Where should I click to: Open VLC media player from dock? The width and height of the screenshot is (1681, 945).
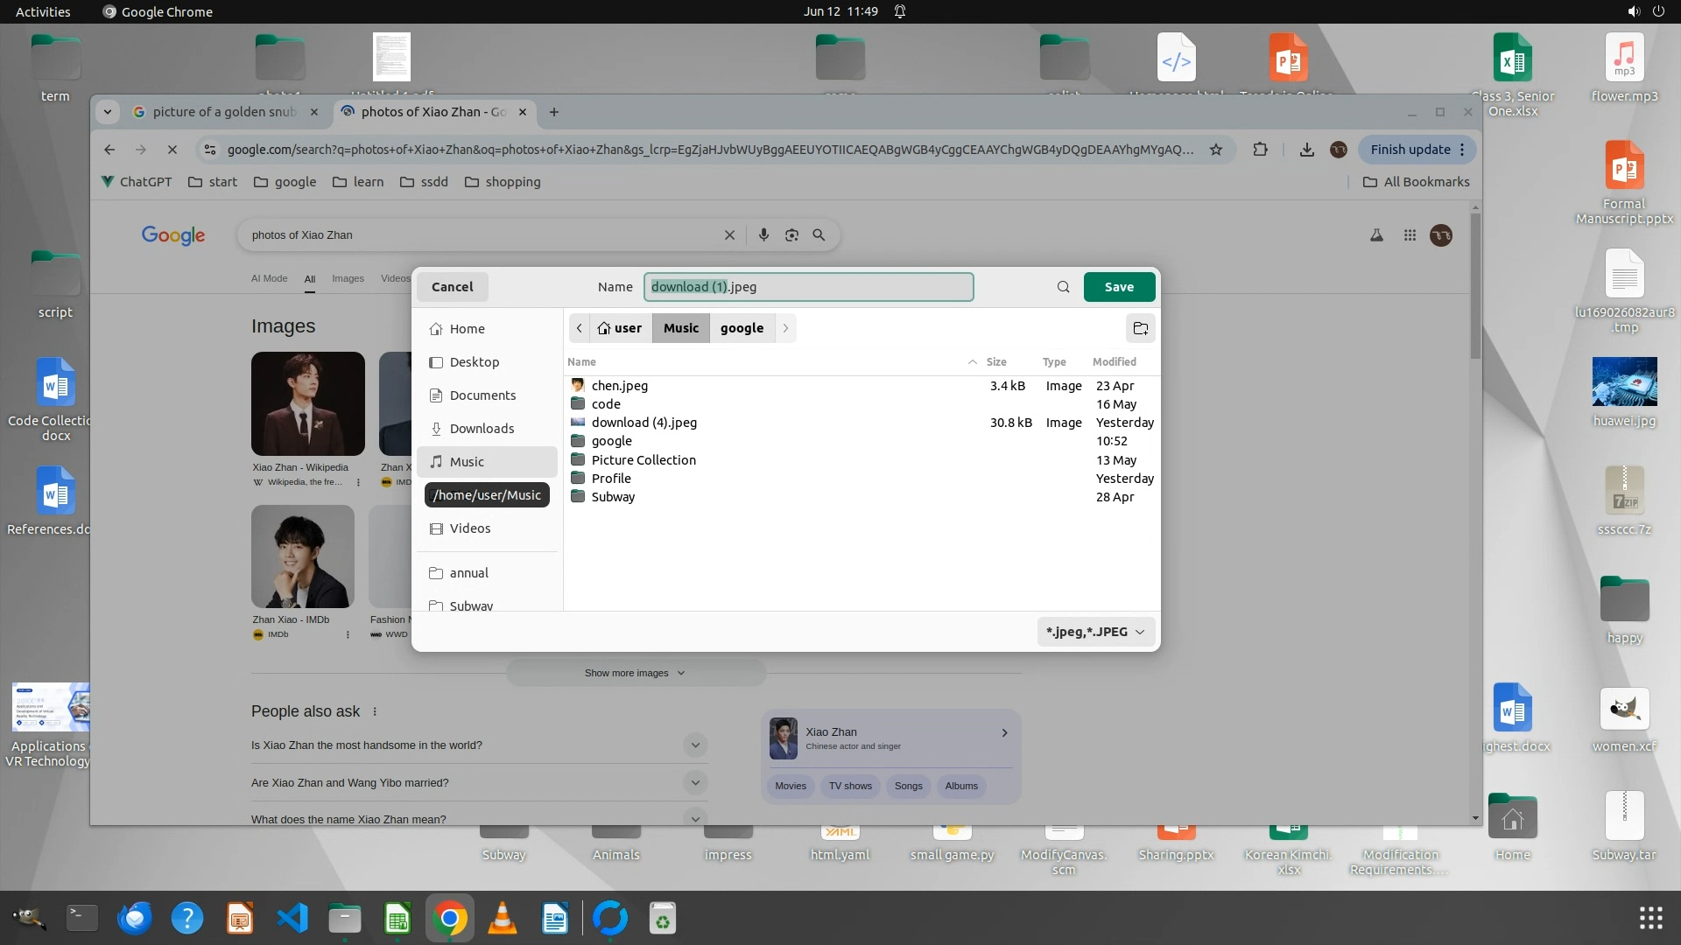(502, 918)
